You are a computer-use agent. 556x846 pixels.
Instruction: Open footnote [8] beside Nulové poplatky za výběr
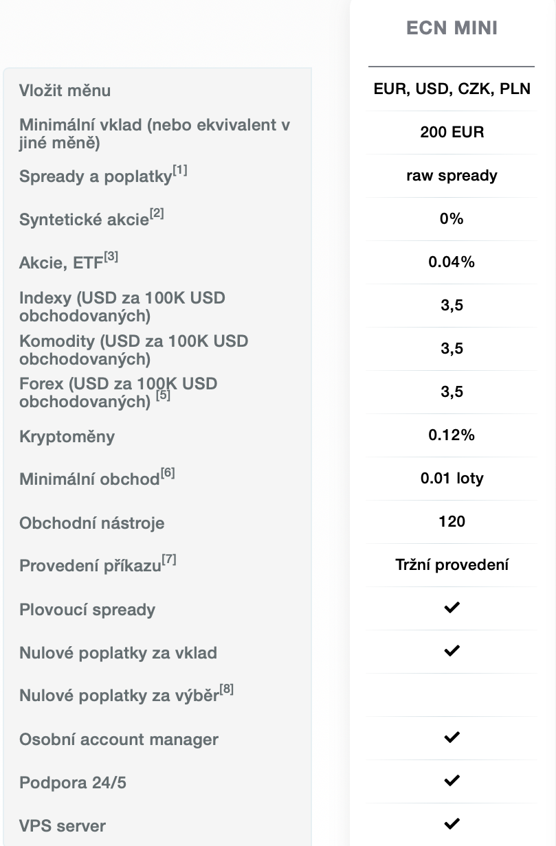[x=226, y=689]
